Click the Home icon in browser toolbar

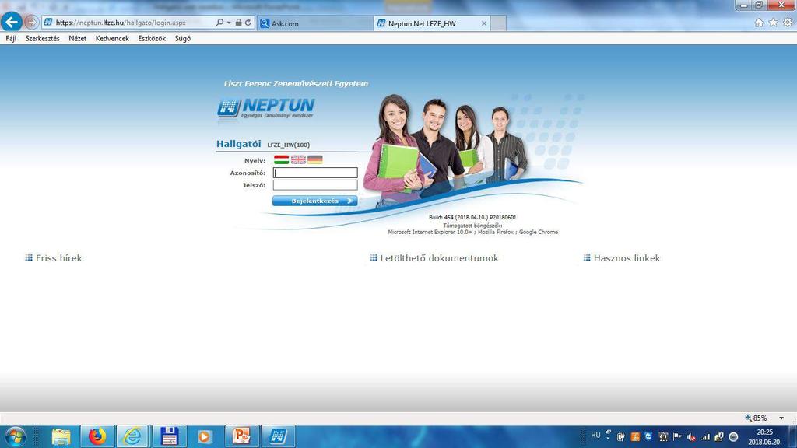759,23
